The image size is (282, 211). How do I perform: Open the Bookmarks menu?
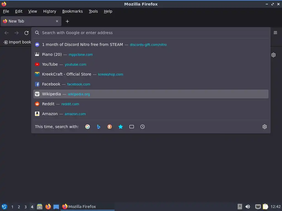[x=72, y=11]
